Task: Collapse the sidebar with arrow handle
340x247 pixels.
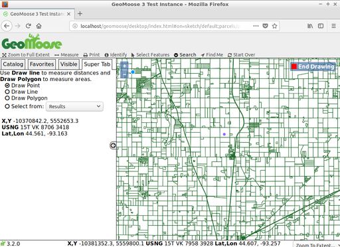Action: (x=113, y=145)
